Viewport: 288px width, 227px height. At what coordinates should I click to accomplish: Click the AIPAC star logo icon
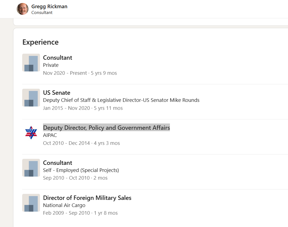[31, 133]
